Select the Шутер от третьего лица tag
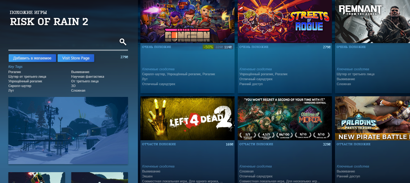The width and height of the screenshot is (410, 183). click(27, 76)
